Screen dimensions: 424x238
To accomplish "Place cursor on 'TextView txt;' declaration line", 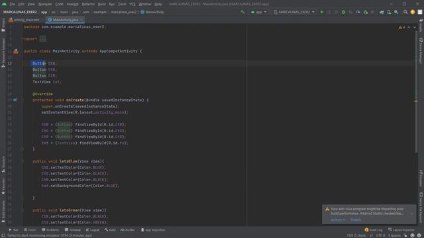I will 47,82.
